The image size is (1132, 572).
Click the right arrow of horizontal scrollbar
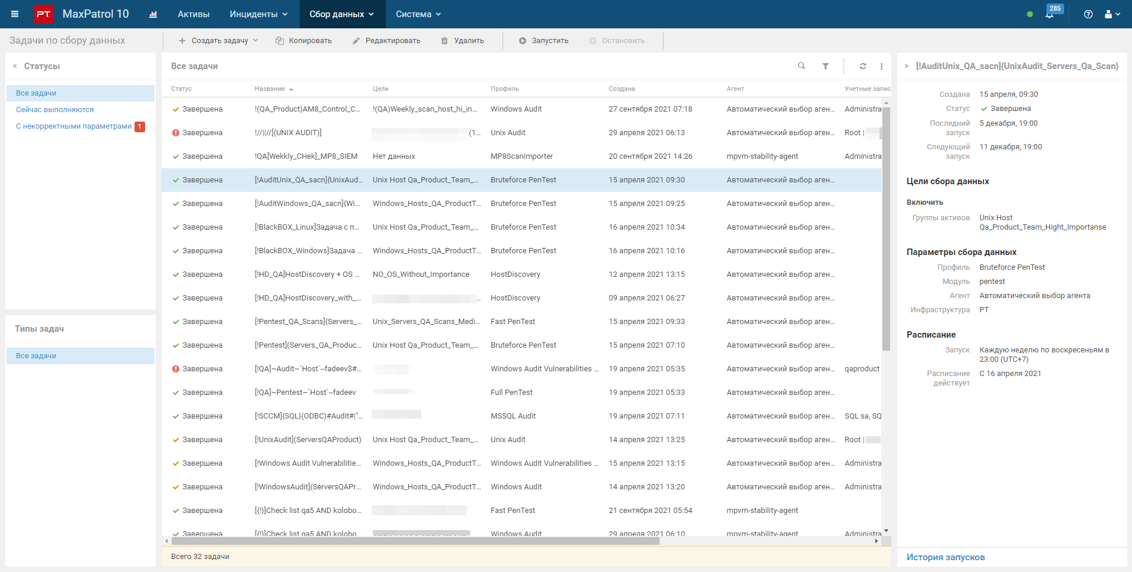[x=877, y=541]
